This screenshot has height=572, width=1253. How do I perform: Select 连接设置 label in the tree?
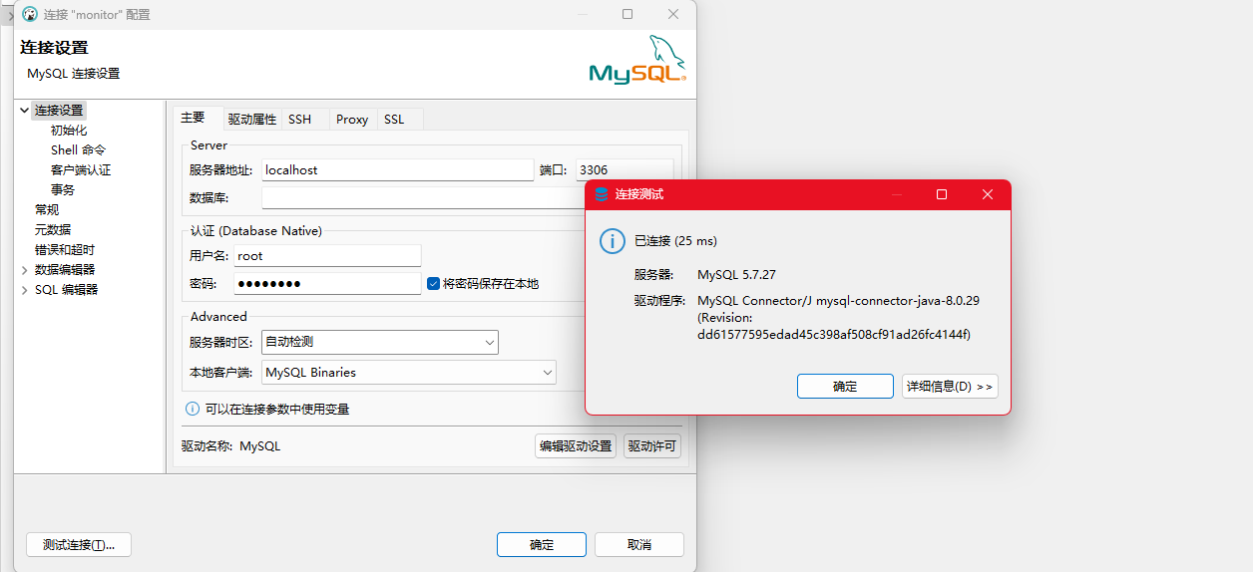(59, 111)
